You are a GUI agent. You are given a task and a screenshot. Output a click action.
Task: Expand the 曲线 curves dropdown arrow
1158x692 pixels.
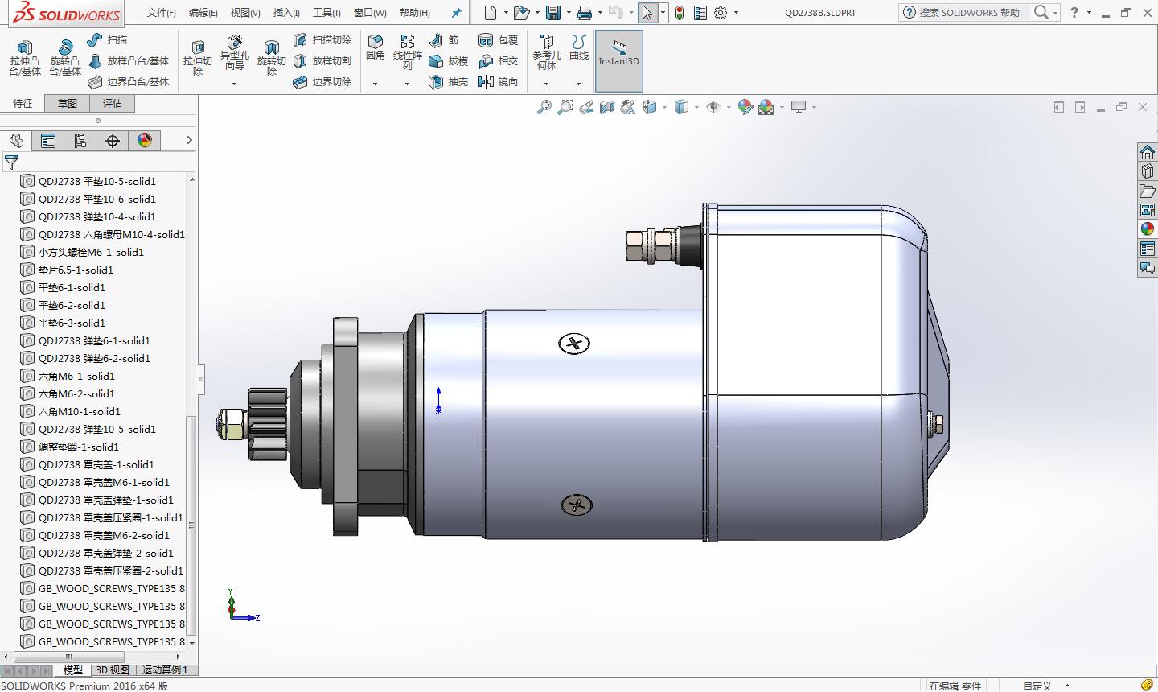(x=578, y=84)
